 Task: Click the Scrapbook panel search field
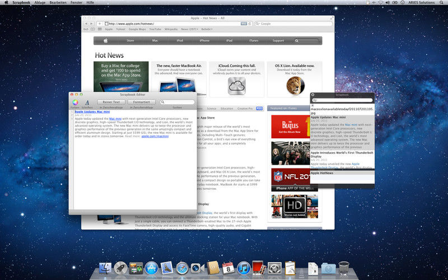pos(342,100)
